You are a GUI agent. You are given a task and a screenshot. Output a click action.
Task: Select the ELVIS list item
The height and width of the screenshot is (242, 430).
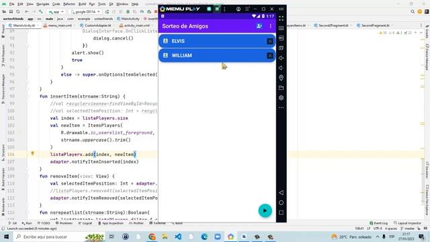pos(217,41)
